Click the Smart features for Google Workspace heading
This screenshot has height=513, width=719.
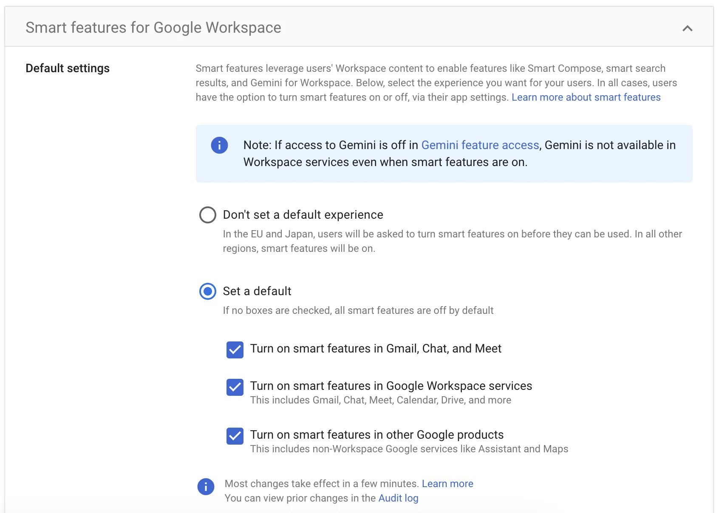[x=153, y=28]
